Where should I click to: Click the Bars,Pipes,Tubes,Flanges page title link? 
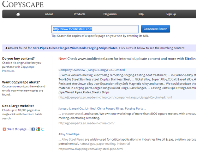[x=75, y=48]
